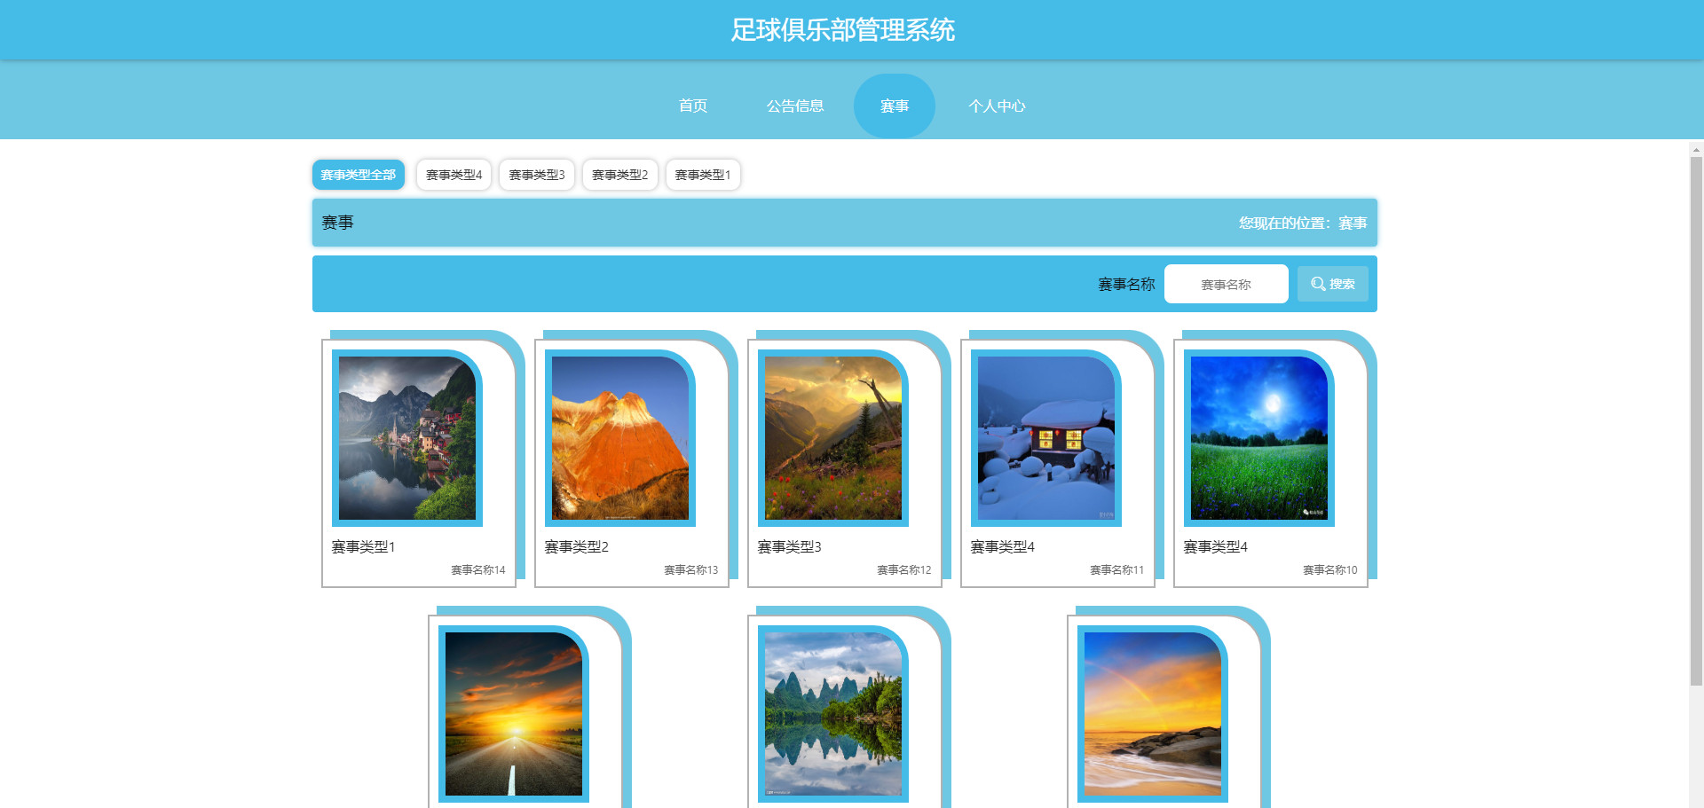The width and height of the screenshot is (1704, 808).
Task: Open the moonlit meadow thumbnail 赛事名称10
Action: click(x=1259, y=438)
